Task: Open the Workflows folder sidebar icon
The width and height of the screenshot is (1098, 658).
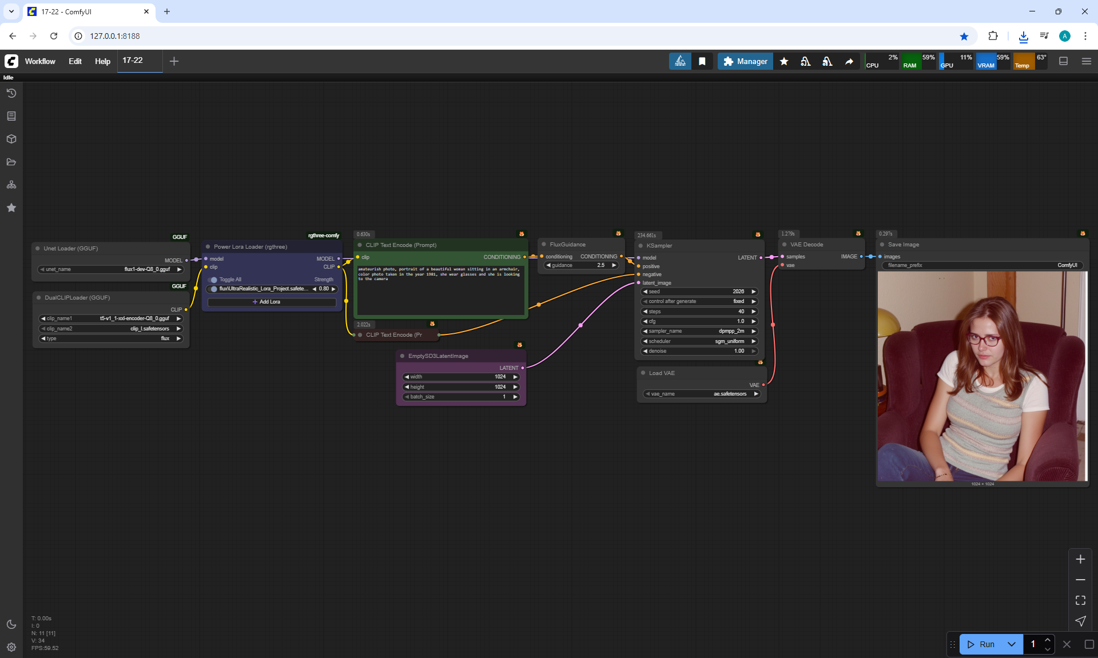Action: [x=11, y=162]
